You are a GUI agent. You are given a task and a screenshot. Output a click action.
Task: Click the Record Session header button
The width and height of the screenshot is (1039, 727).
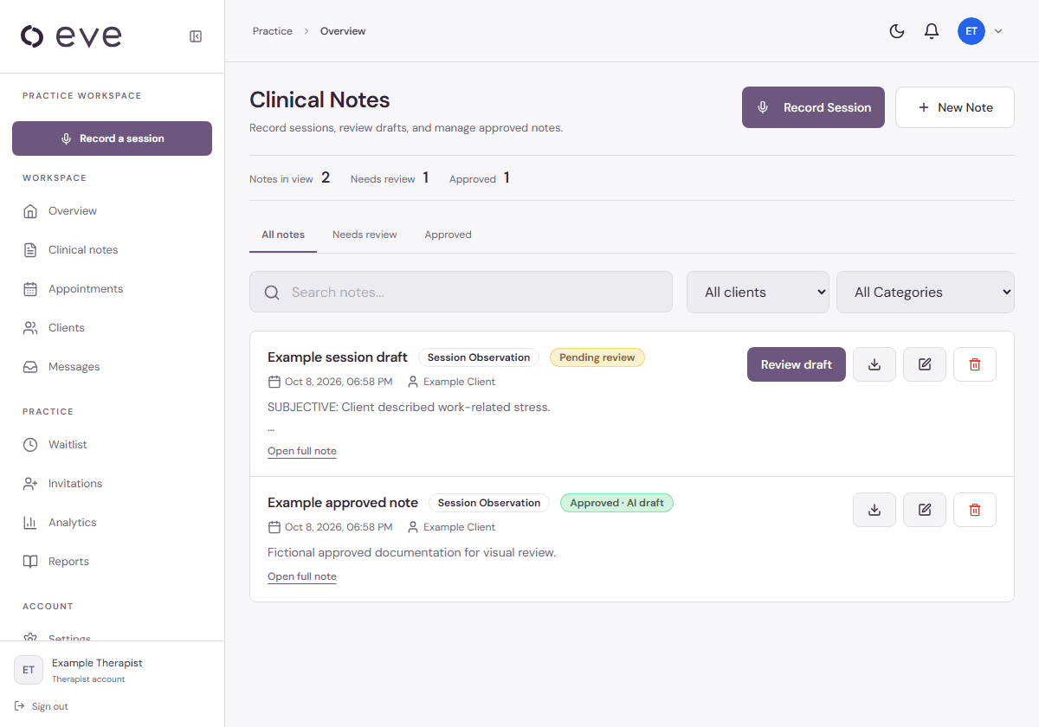(x=813, y=107)
